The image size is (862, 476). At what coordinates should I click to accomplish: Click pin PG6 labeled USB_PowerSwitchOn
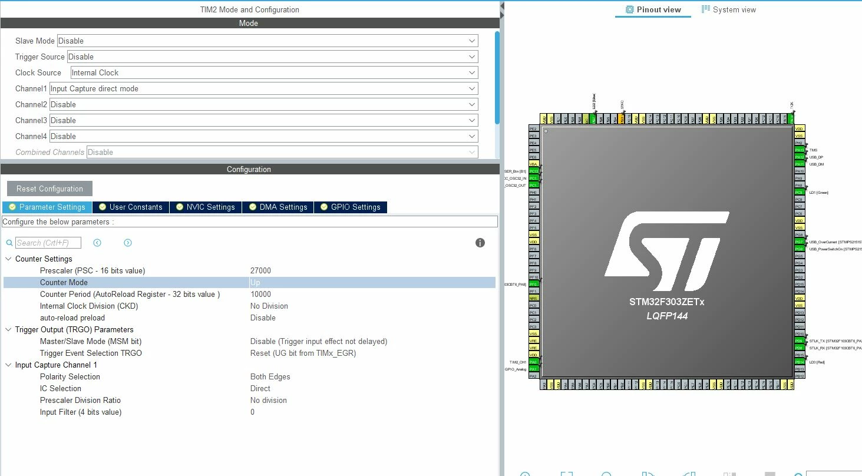(x=799, y=249)
